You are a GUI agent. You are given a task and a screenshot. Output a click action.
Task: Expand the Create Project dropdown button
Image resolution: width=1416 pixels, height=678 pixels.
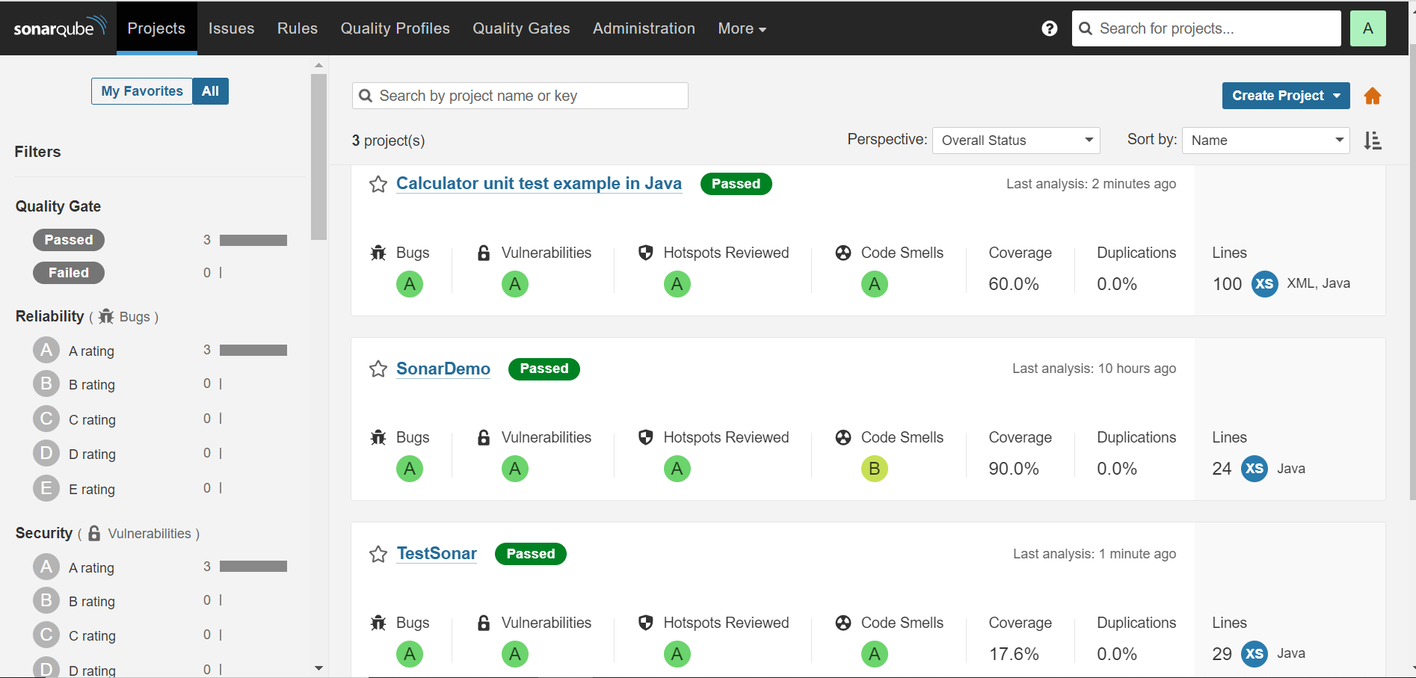click(x=1286, y=96)
